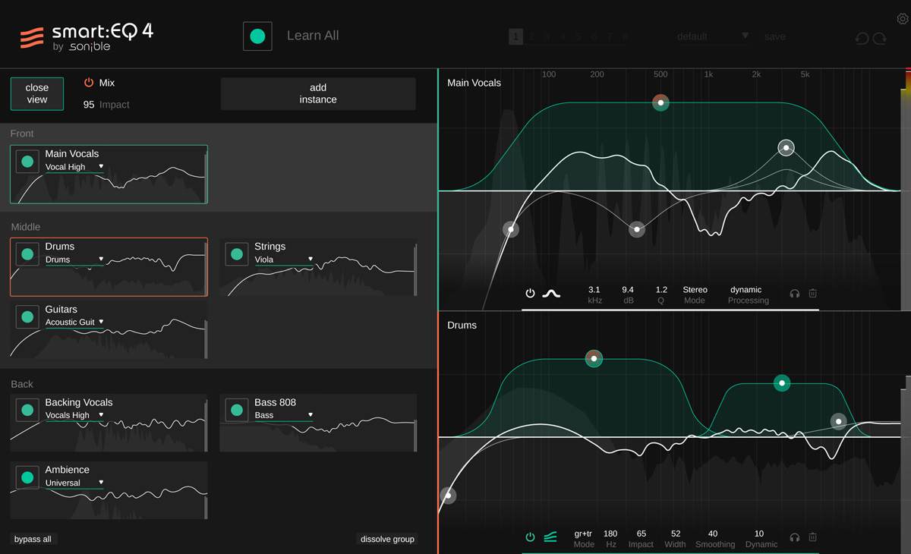Click the smart filter curves icon in Drums toolbar
The image size is (911, 554).
(x=550, y=537)
